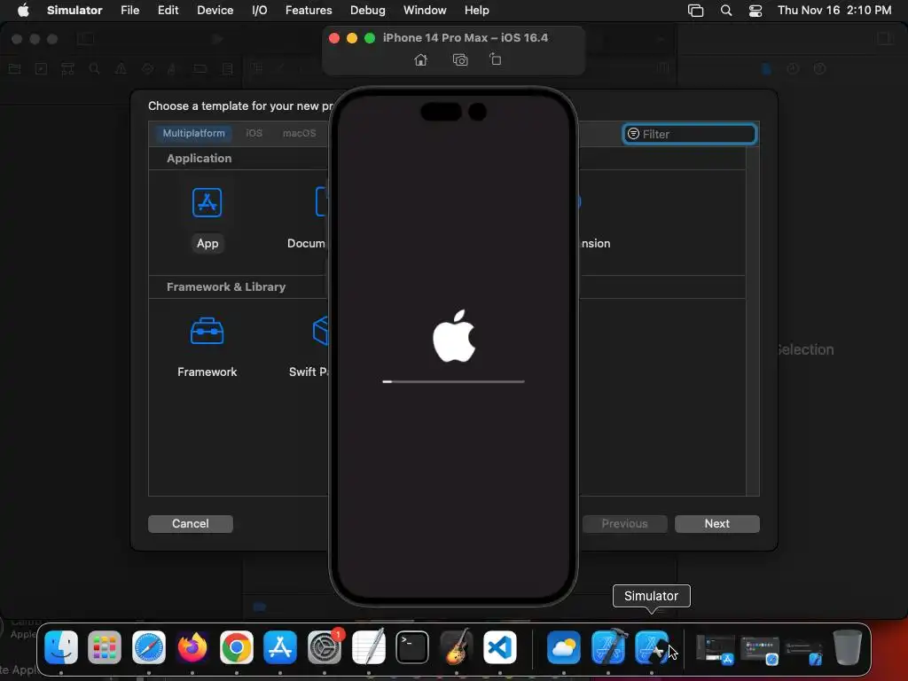Click the Xcode Run button
908x681 pixels.
pos(217,39)
